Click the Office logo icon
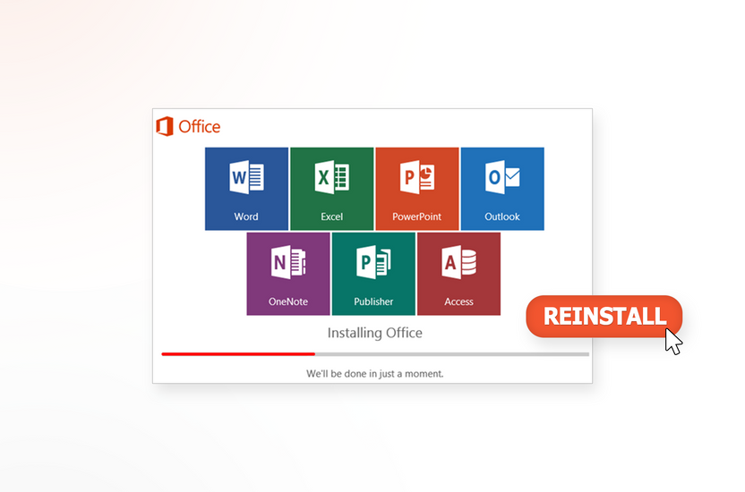 click(165, 126)
